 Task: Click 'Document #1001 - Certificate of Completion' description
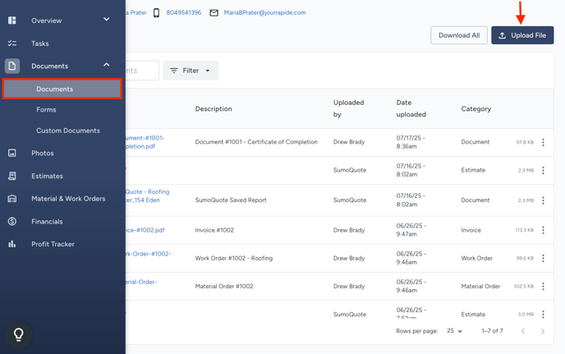click(256, 142)
